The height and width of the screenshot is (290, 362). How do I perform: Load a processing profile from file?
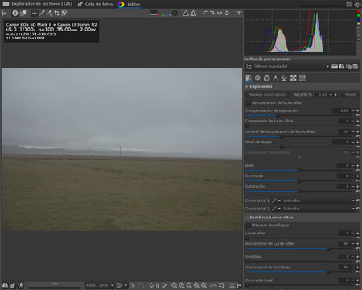(x=335, y=66)
